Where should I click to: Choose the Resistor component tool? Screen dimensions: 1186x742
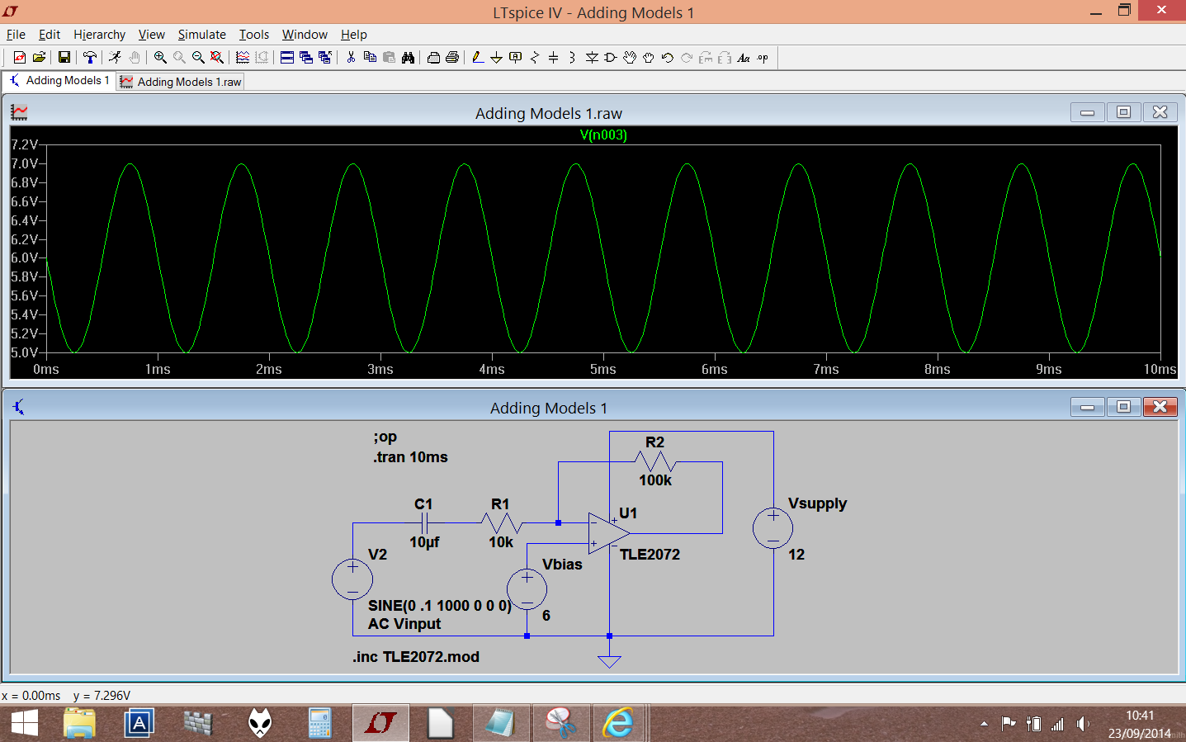(534, 57)
